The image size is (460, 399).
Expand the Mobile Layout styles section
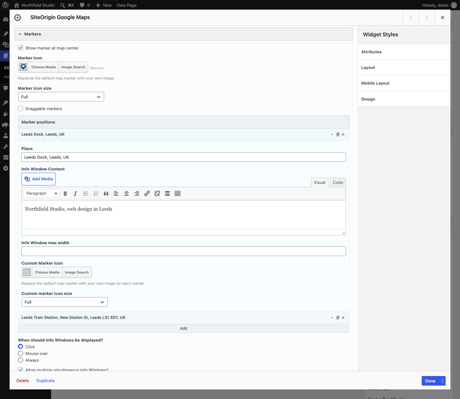coord(404,83)
